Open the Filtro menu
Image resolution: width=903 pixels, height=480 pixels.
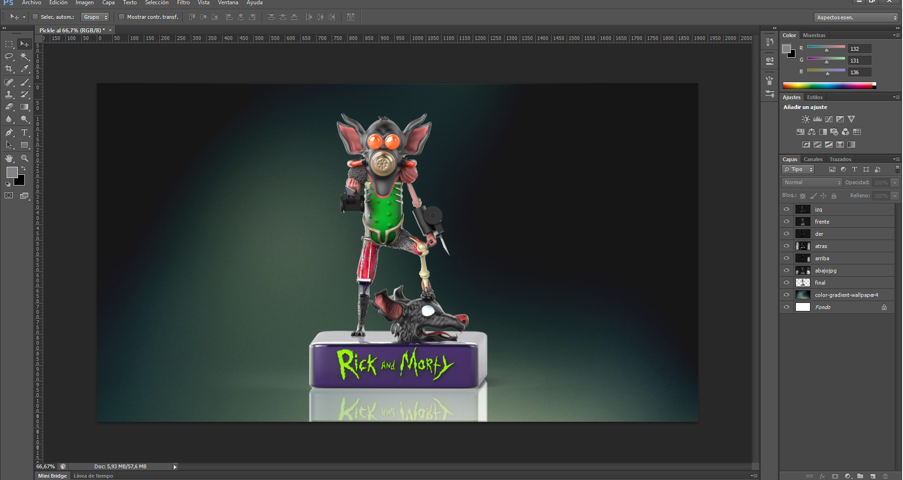[183, 3]
